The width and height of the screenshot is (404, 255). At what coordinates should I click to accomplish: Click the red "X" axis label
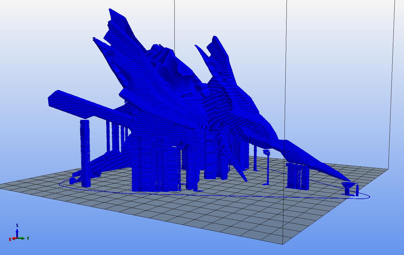pyautogui.click(x=10, y=240)
